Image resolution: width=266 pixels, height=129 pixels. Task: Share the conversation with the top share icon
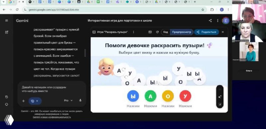(210, 21)
